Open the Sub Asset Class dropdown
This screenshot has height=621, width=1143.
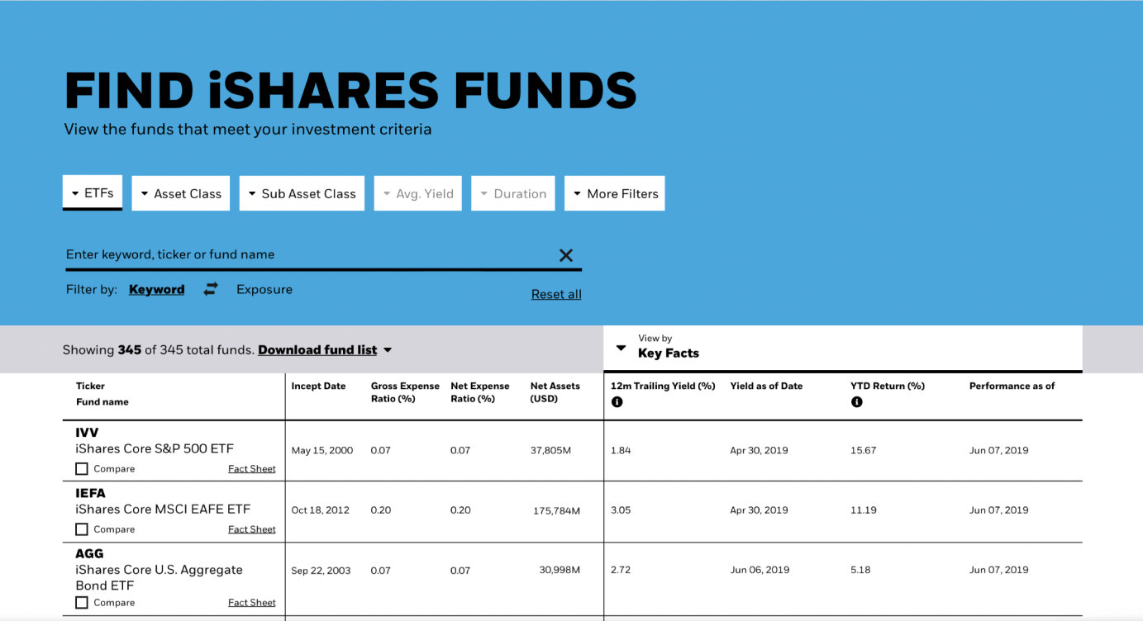302,194
